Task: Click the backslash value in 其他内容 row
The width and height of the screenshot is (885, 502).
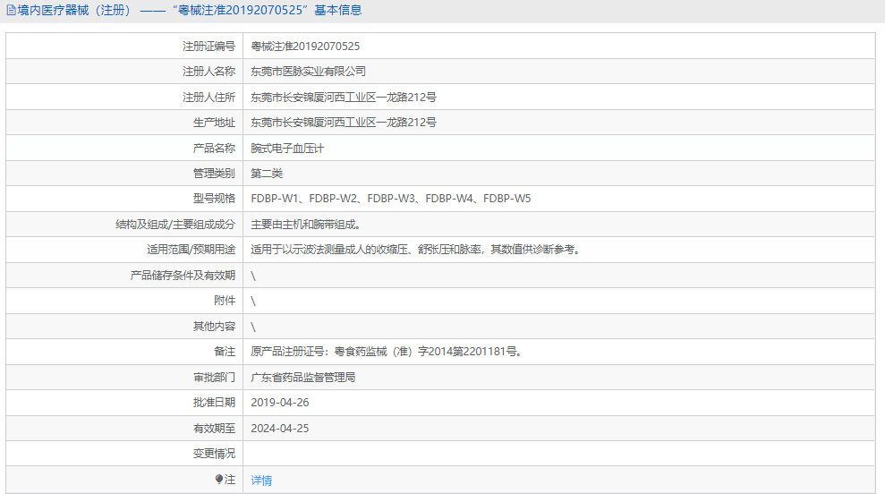Action: coord(253,327)
